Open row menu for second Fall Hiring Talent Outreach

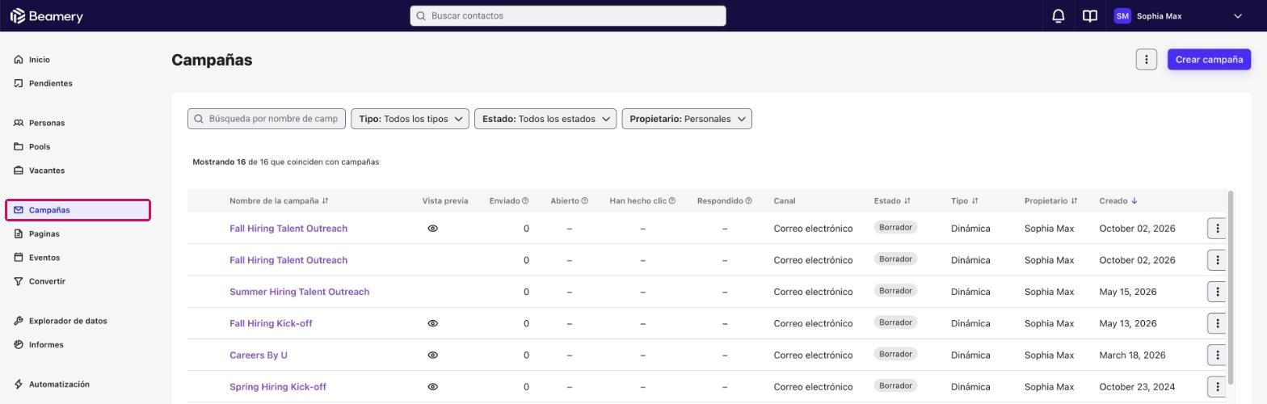click(1217, 260)
